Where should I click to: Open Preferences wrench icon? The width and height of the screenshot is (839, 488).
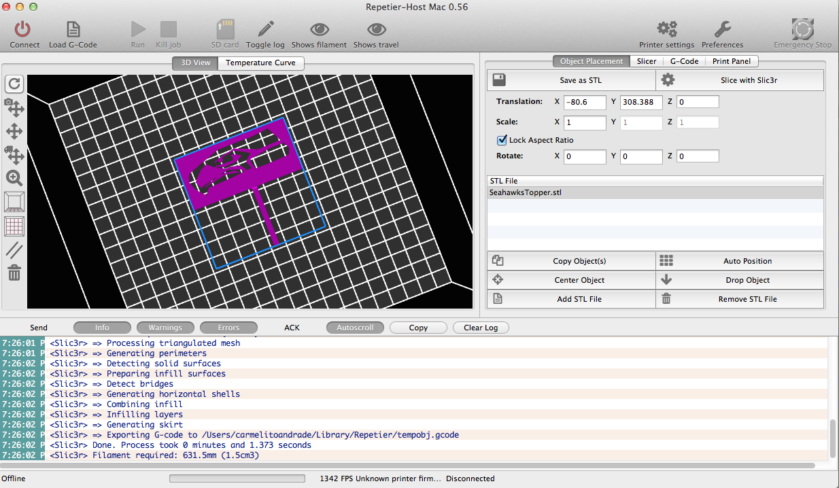pyautogui.click(x=722, y=29)
